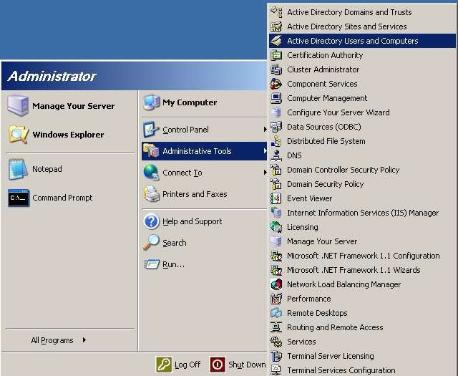The image size is (458, 376).
Task: Click the Internet Information Services Manager icon
Action: [x=276, y=213]
